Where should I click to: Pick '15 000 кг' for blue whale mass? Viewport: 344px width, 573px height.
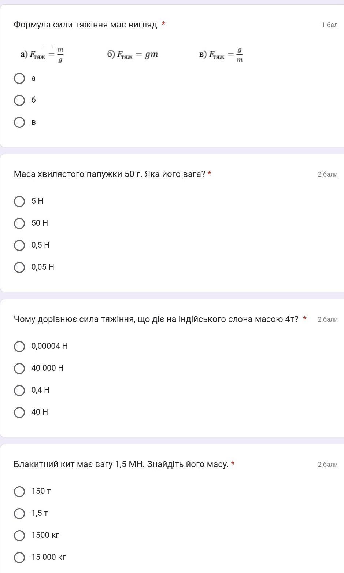[x=19, y=558]
